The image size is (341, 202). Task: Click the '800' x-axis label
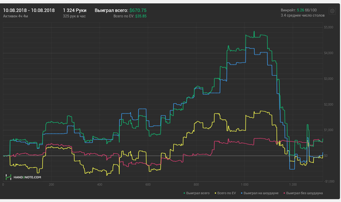pyautogui.click(x=196, y=184)
